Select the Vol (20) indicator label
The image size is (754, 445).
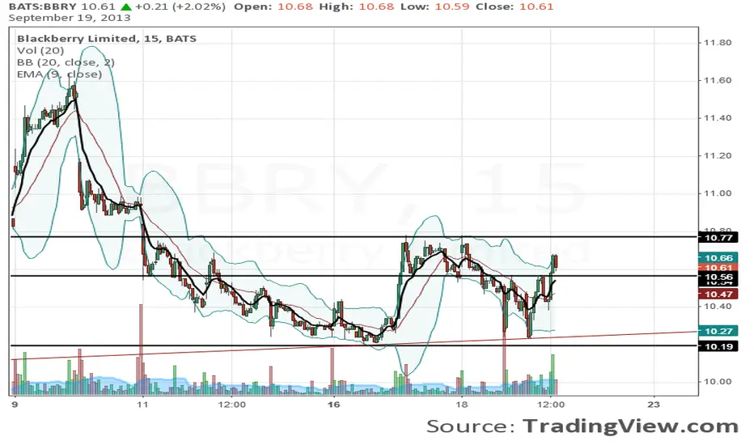tap(40, 50)
